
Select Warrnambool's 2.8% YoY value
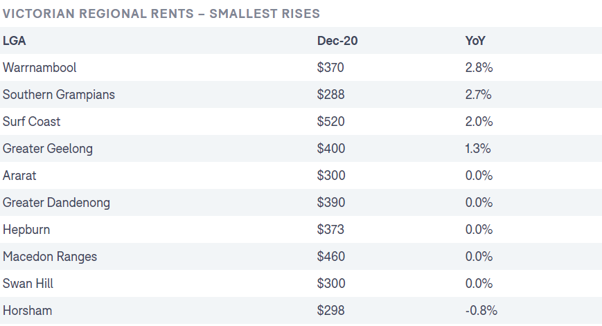(479, 68)
